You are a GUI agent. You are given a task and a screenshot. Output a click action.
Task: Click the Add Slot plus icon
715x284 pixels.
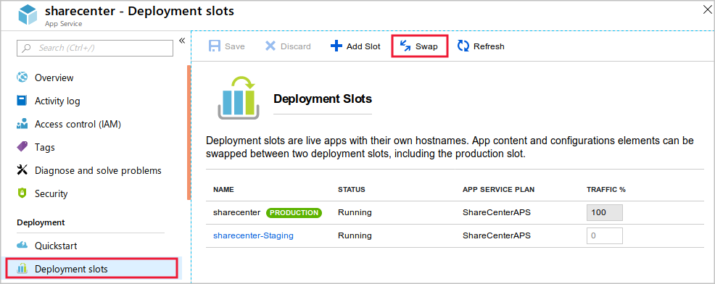[x=336, y=46]
